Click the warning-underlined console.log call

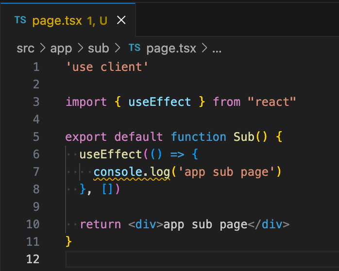[x=132, y=172]
